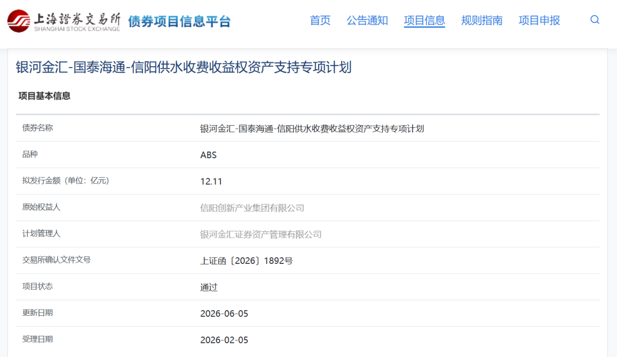This screenshot has width=617, height=357.
Task: Click the 计划管理人 label
Action: coord(41,234)
